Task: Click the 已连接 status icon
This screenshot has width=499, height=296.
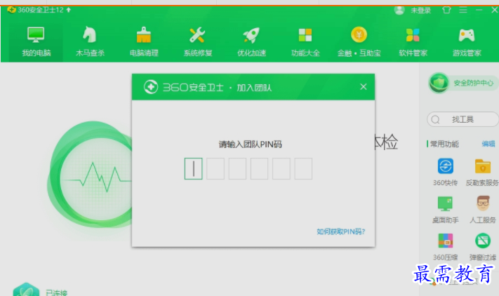Action: (x=26, y=289)
